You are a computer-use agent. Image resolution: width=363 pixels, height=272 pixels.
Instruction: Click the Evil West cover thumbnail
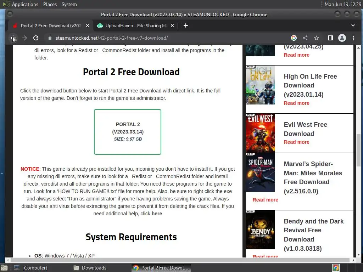tap(261, 133)
